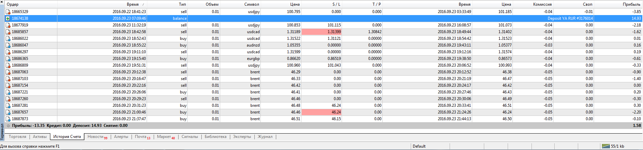Sort by the Объем column header

pyautogui.click(x=204, y=4)
